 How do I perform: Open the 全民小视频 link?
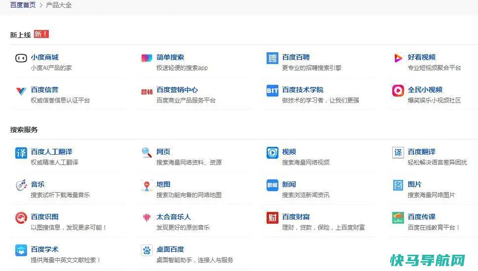tap(425, 90)
